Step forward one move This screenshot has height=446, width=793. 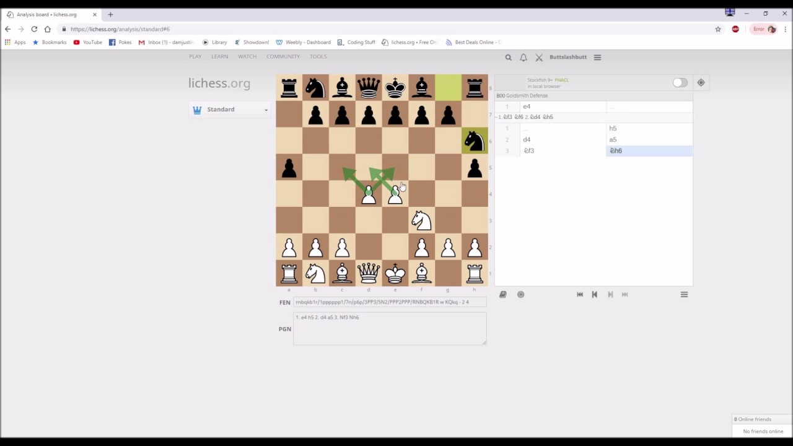(x=610, y=295)
